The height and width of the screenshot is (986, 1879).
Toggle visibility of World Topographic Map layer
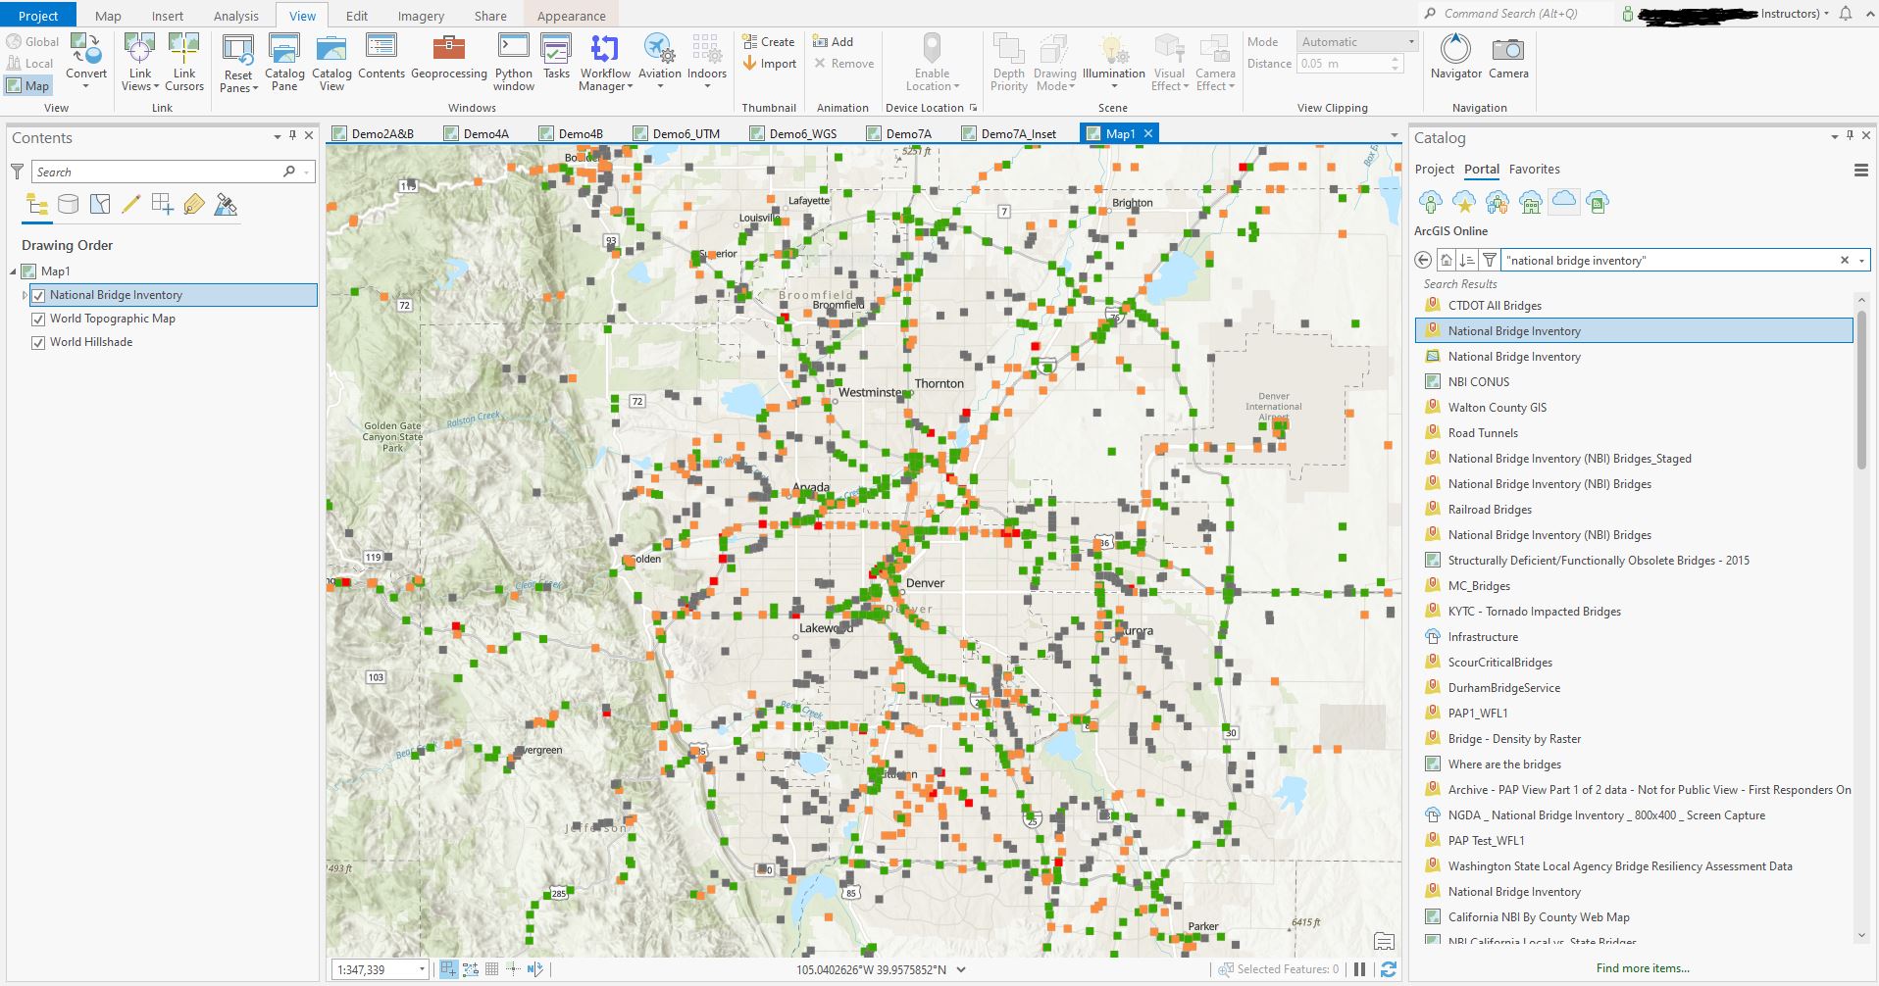[38, 319]
